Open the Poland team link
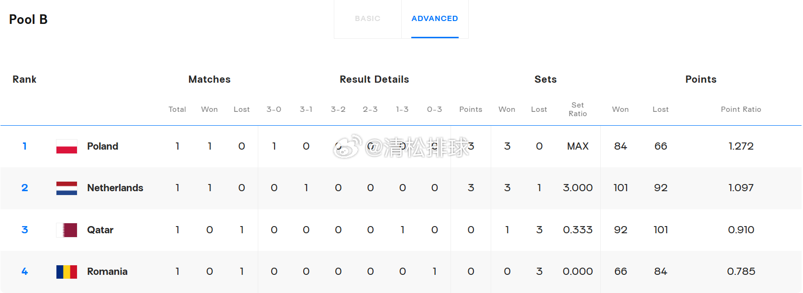803x293 pixels. click(x=102, y=146)
